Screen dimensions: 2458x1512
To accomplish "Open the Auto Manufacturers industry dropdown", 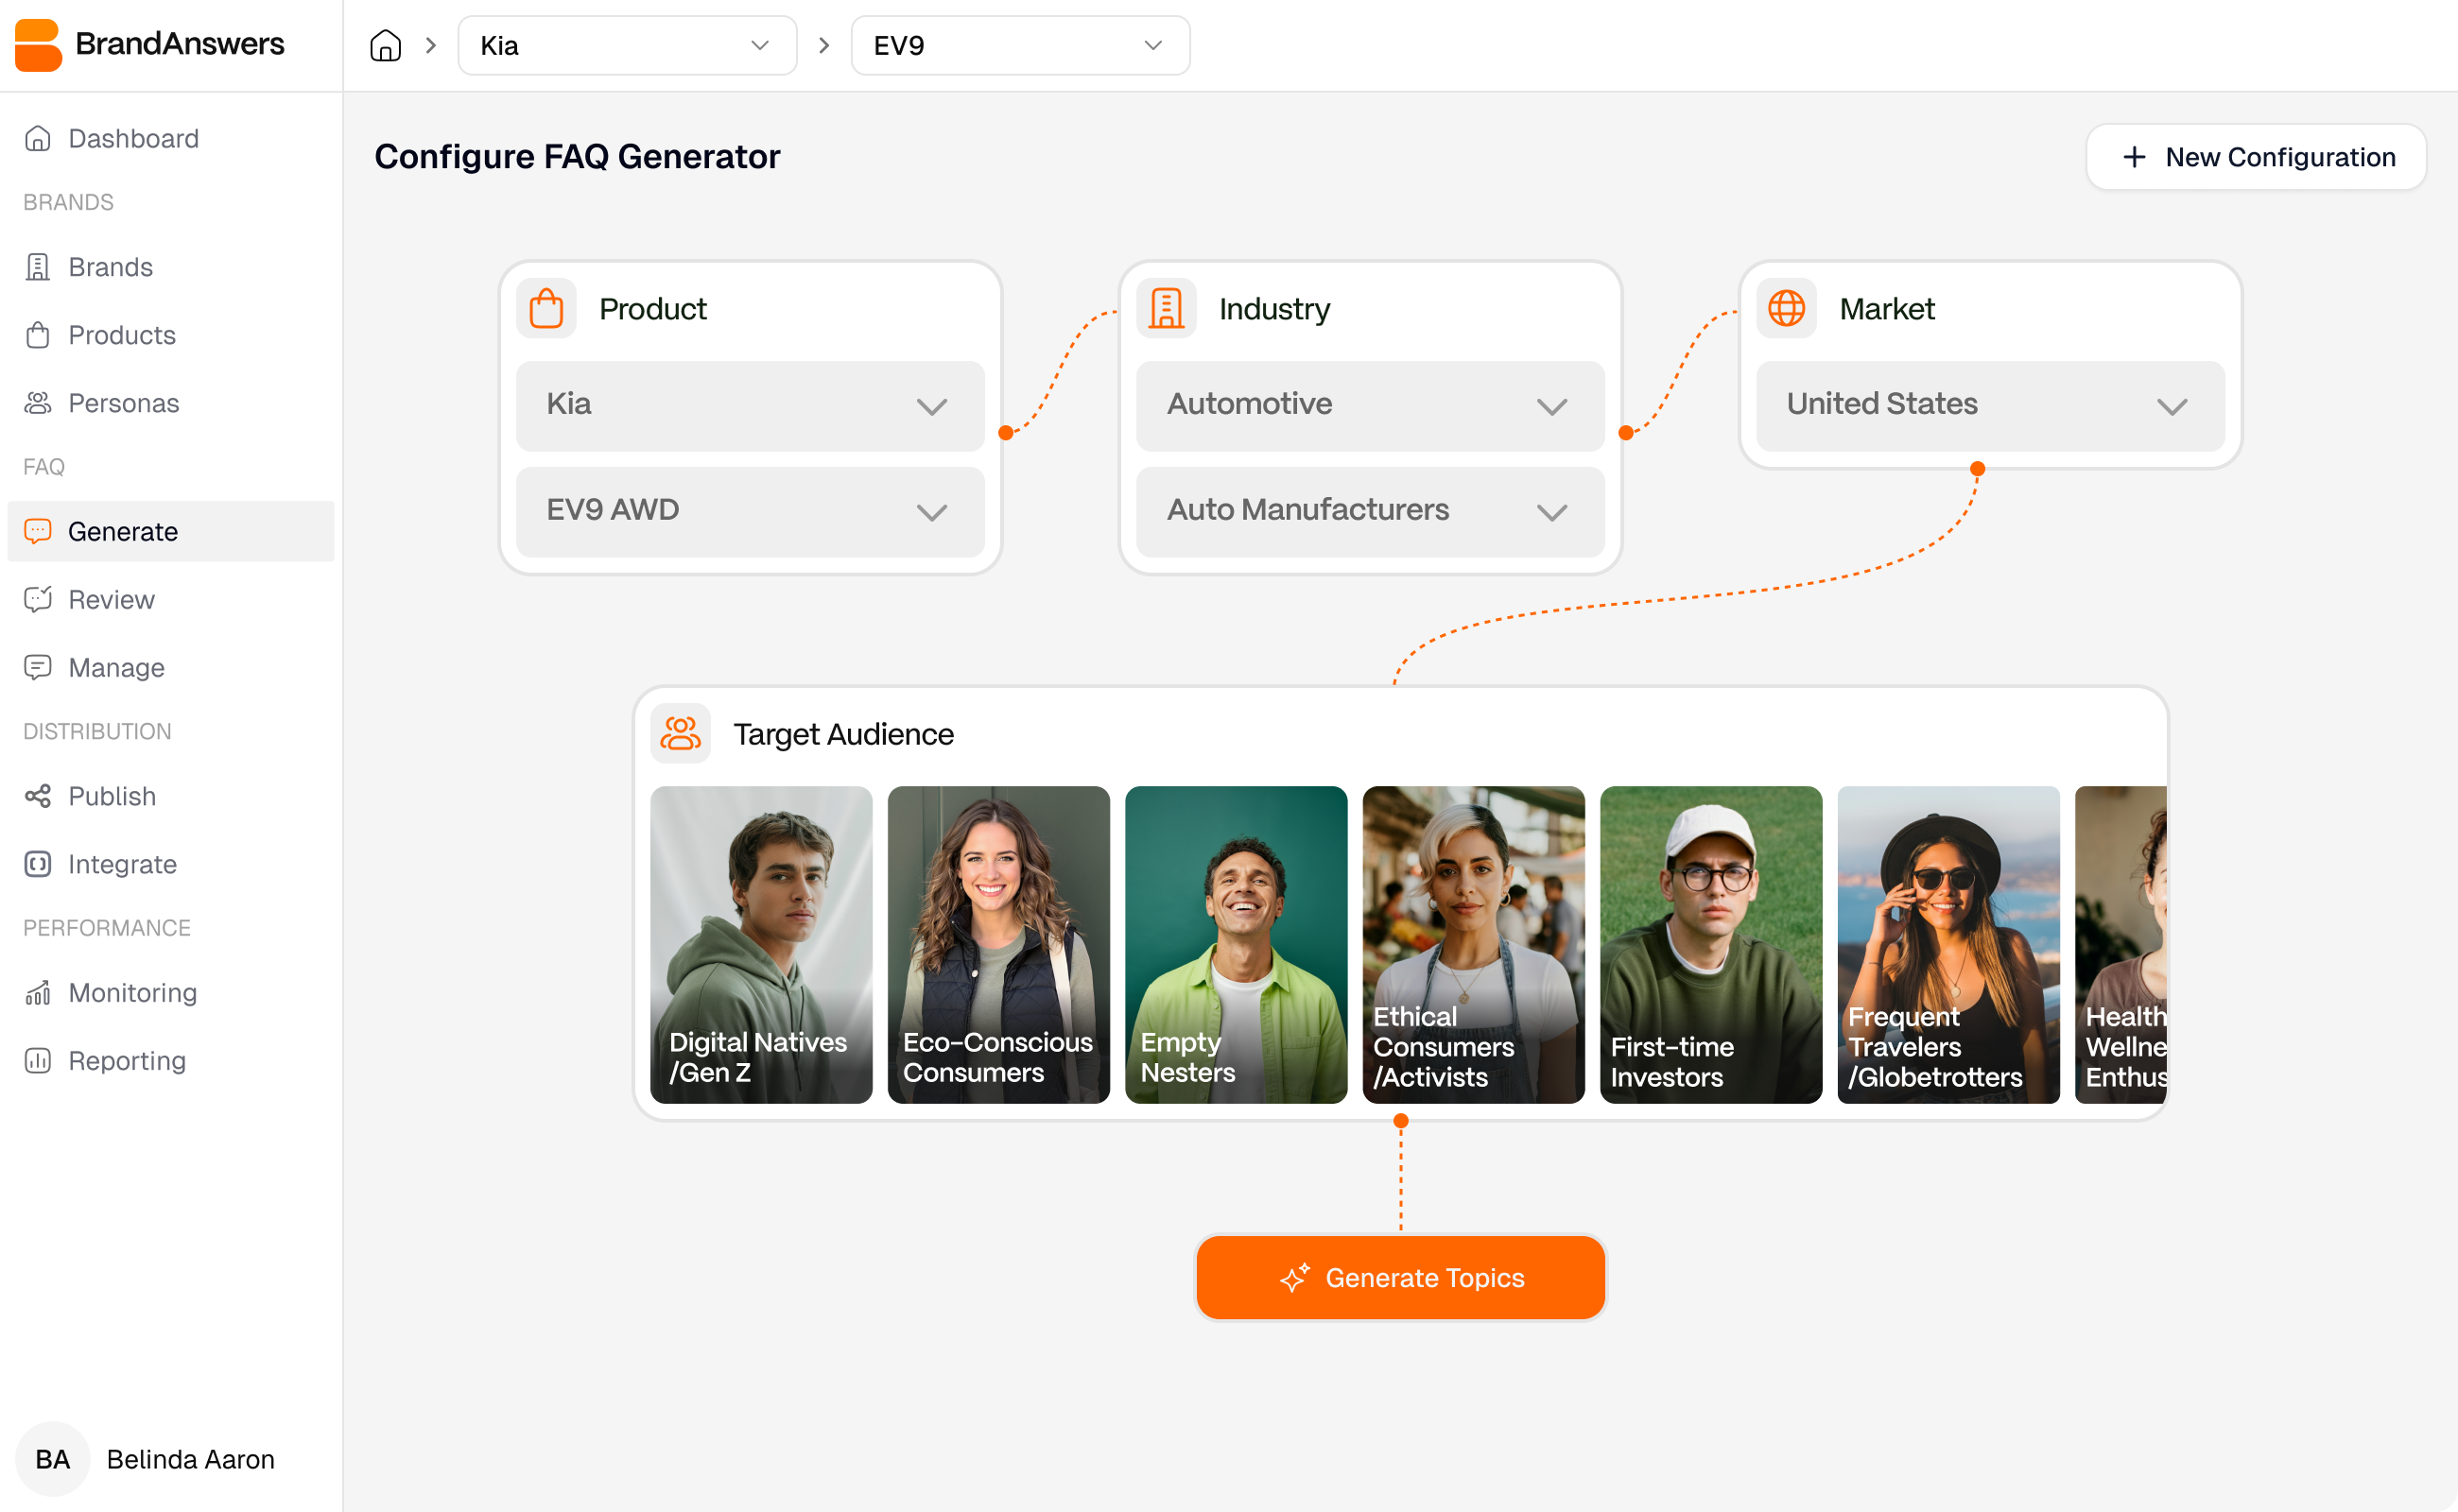I will pyautogui.click(x=1369, y=511).
